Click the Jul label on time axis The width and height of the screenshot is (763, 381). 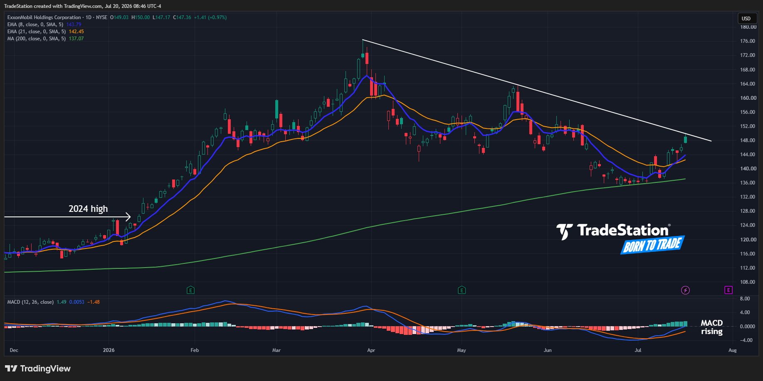[x=638, y=350]
